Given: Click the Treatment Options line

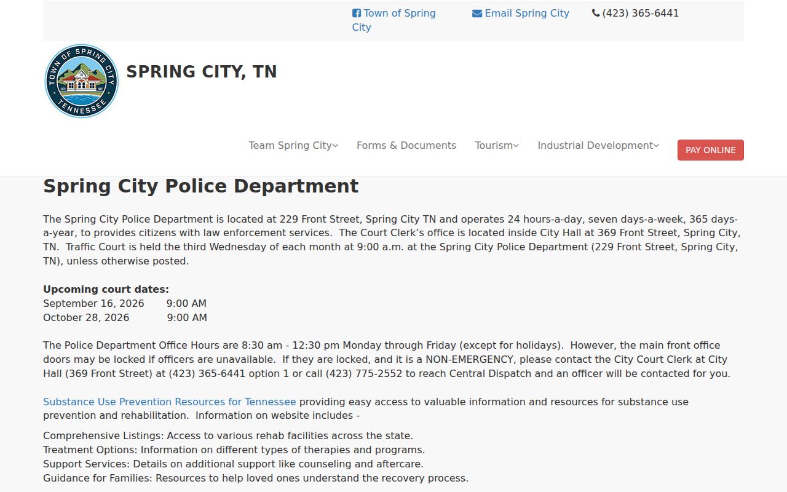Looking at the screenshot, I should click(x=234, y=450).
